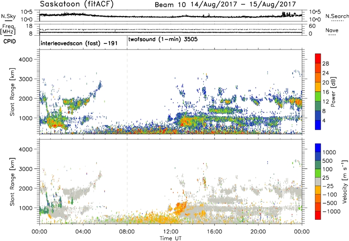Click the "Velocity [m s-1]" color bar label

point(345,181)
